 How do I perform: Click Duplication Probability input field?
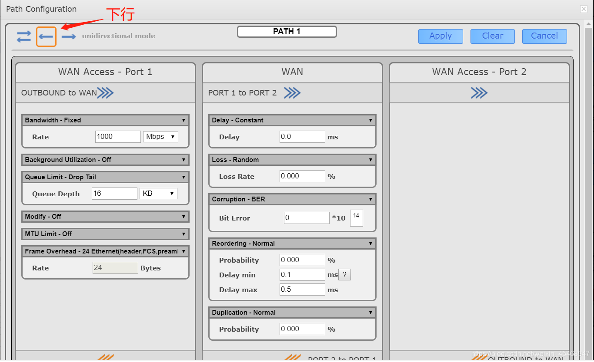(302, 329)
